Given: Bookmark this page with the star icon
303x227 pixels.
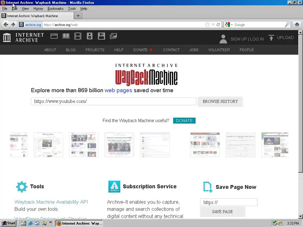Looking at the screenshot, I should (x=207, y=25).
